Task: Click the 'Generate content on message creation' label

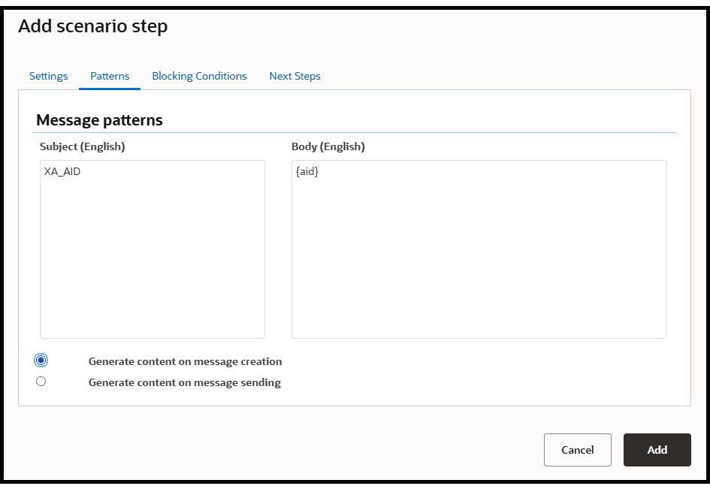Action: (185, 361)
